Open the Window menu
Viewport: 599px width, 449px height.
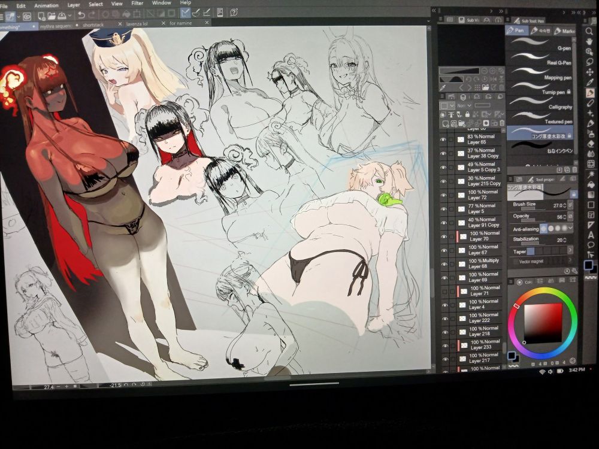click(x=161, y=2)
